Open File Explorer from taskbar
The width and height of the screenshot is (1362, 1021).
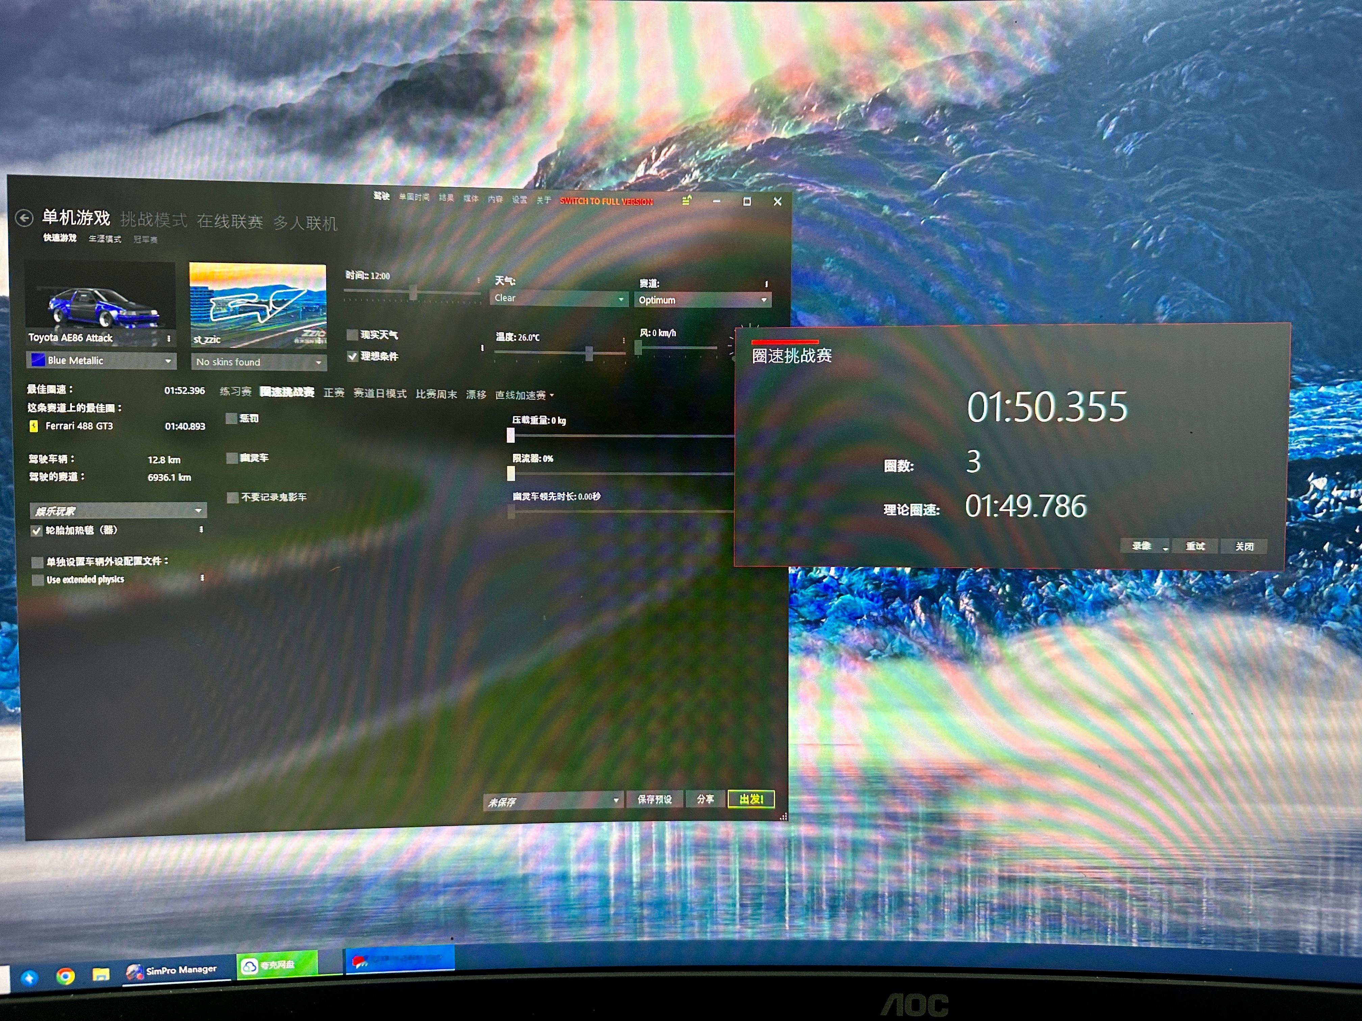[100, 974]
